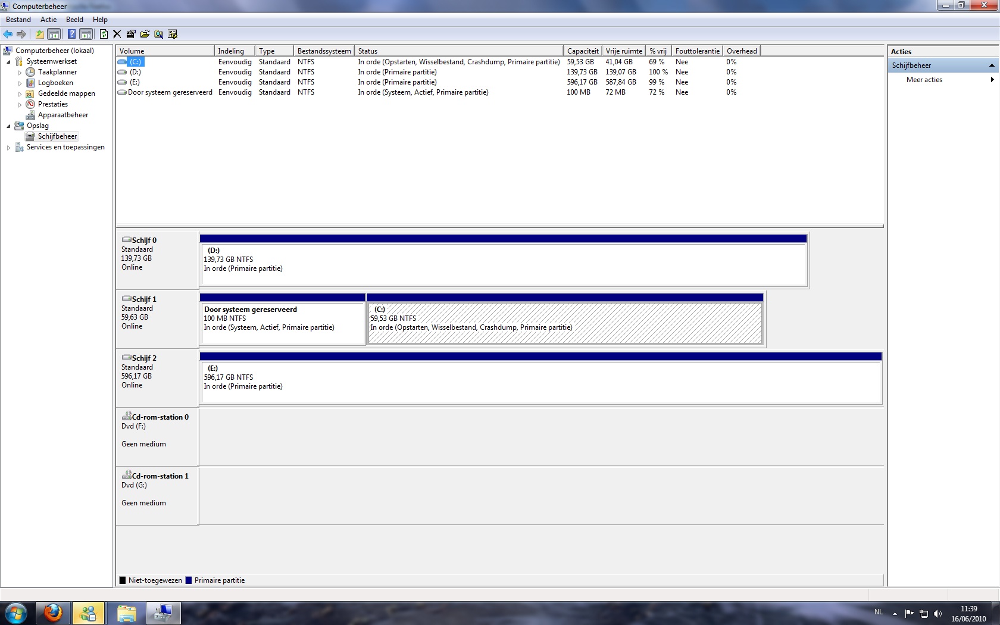Click the Refresh toolbar icon
This screenshot has height=625, width=1000.
pos(104,34)
